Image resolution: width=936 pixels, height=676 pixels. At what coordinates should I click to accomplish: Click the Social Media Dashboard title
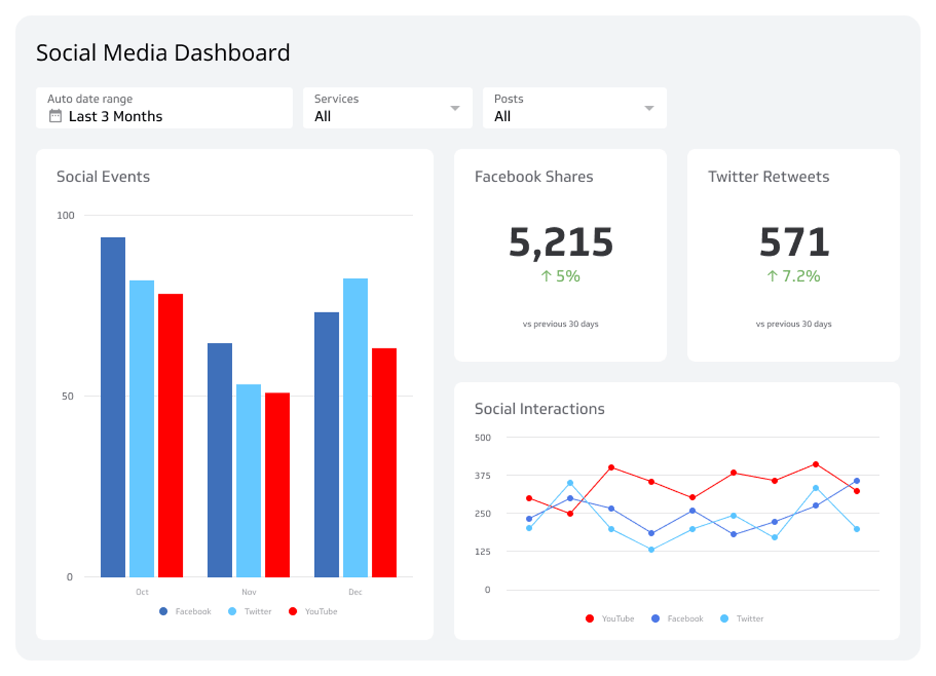point(163,53)
